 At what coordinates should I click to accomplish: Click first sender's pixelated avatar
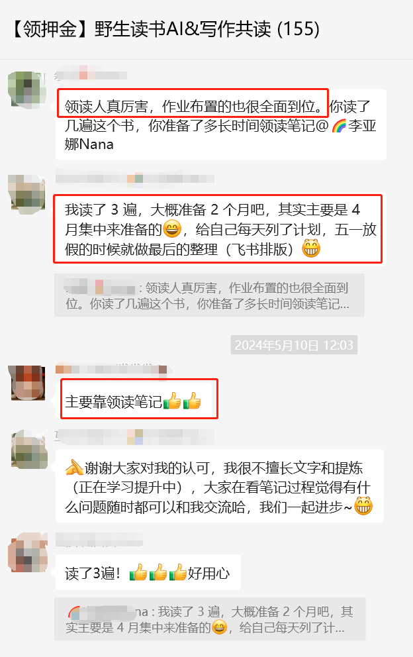[x=27, y=91]
